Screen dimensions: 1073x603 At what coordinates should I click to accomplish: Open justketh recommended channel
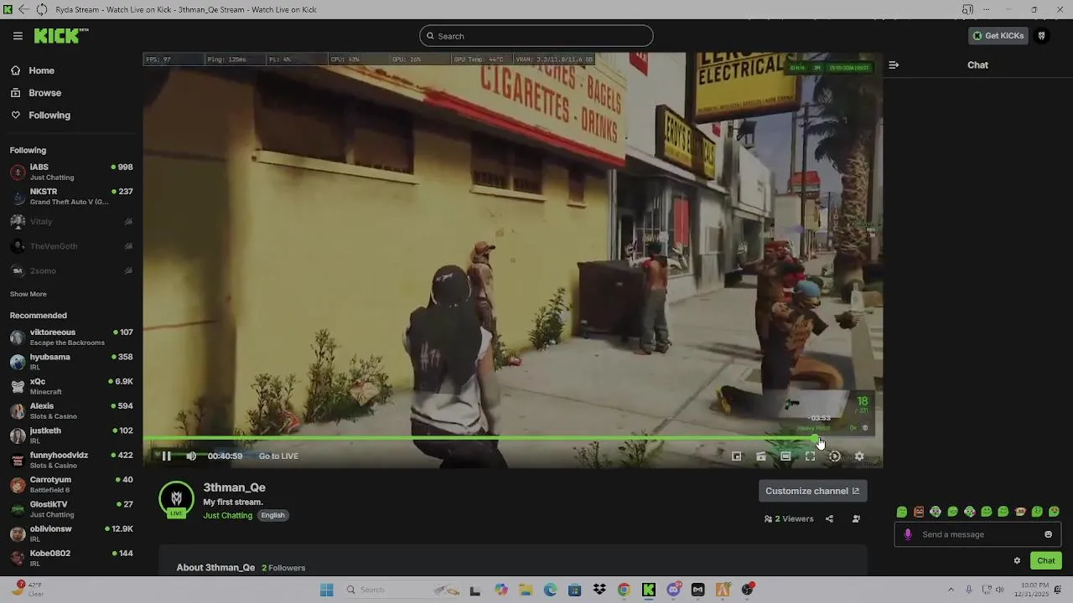point(71,435)
